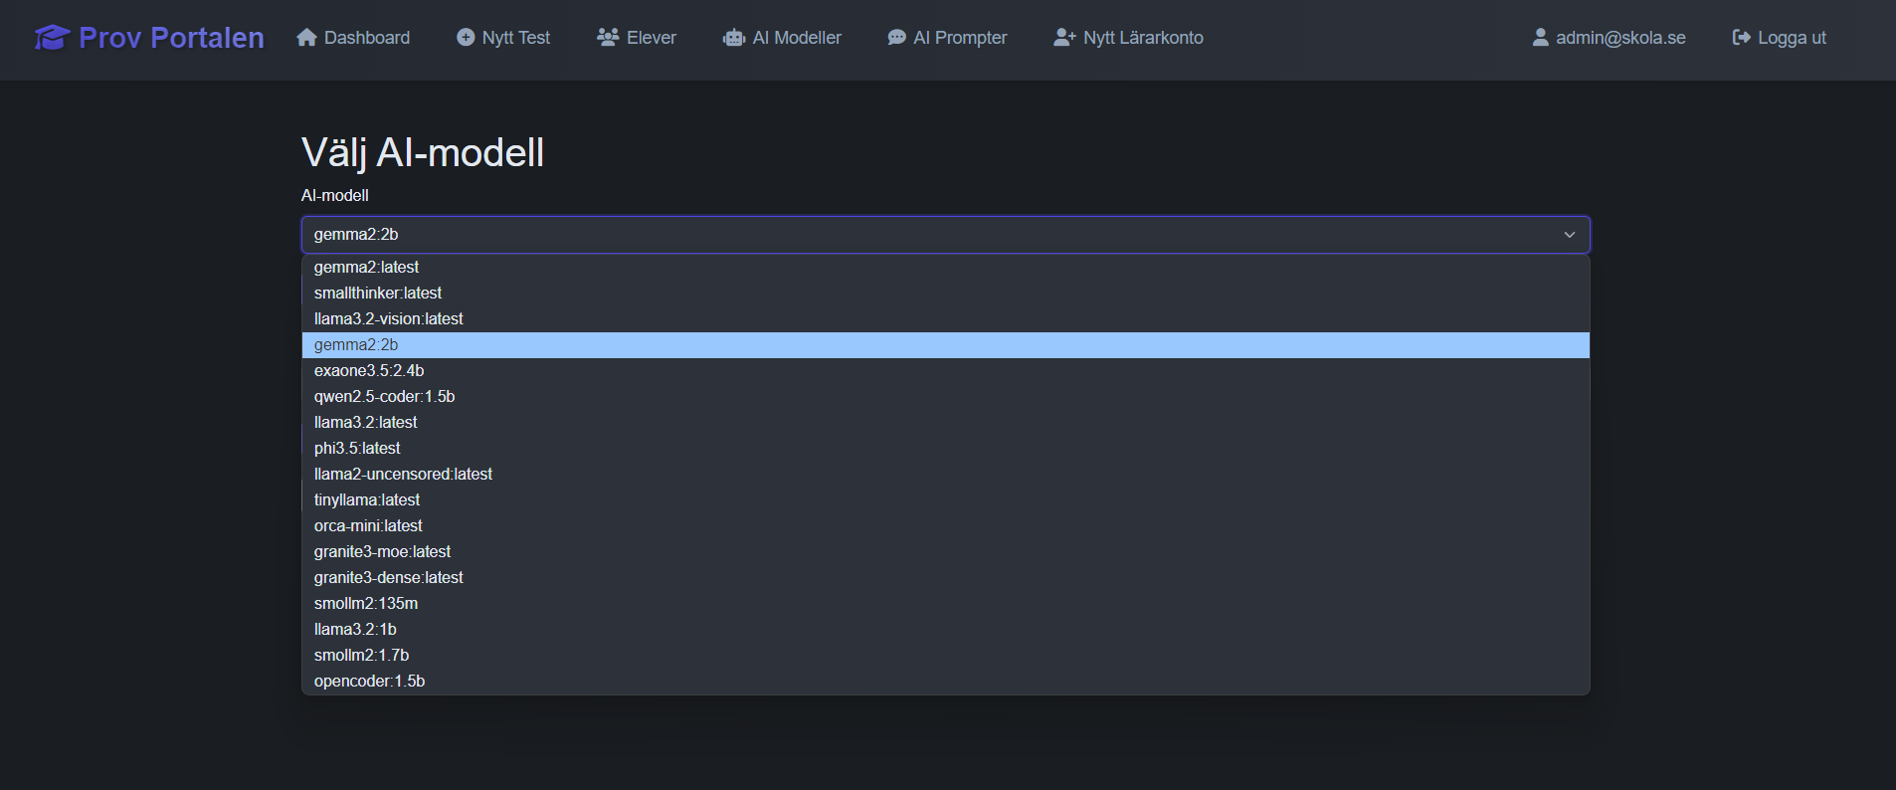Choose exaone3.5:2.4b model
The image size is (1896, 790).
tap(945, 370)
